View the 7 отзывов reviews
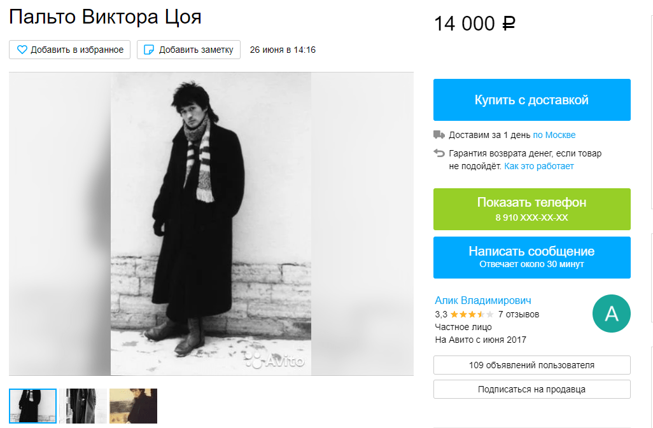The width and height of the screenshot is (653, 428). tap(519, 314)
